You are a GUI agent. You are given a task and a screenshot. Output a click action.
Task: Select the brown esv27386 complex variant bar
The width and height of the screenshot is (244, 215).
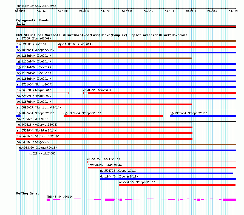pos(126,41)
